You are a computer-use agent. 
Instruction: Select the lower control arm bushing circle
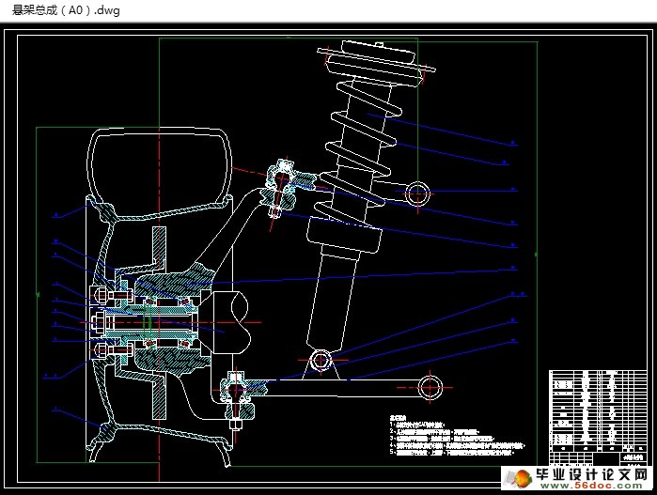[x=430, y=384]
